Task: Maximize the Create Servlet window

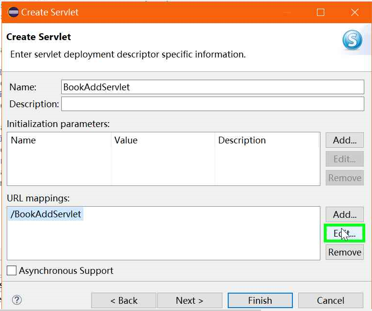Action: [x=320, y=13]
